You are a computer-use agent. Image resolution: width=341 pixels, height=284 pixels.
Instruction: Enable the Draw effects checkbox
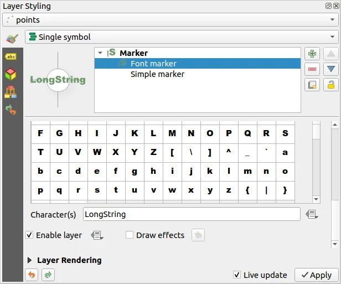pos(130,235)
